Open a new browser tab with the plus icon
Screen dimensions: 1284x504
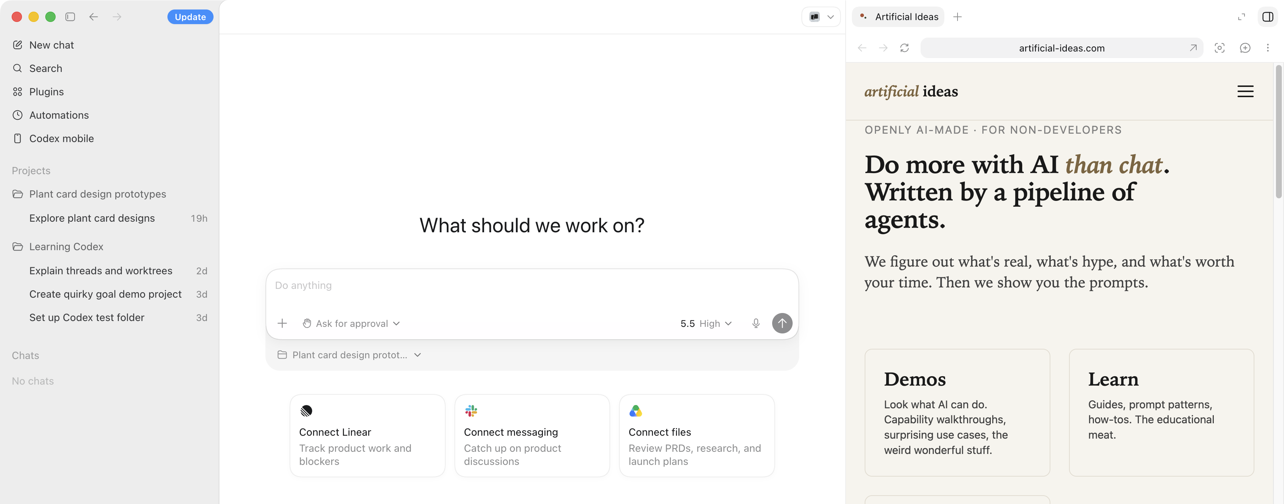click(x=957, y=17)
